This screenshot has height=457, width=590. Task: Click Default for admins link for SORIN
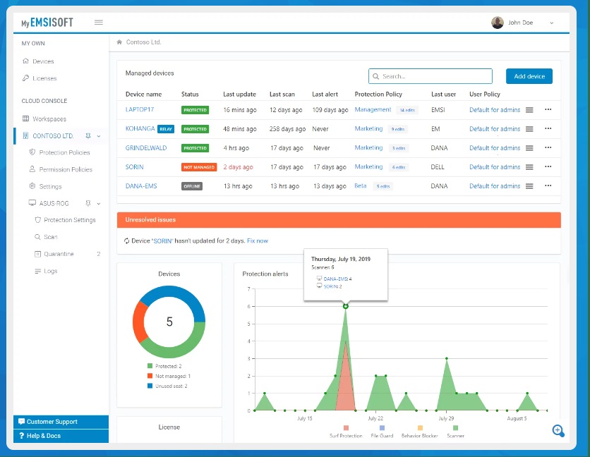coord(495,167)
